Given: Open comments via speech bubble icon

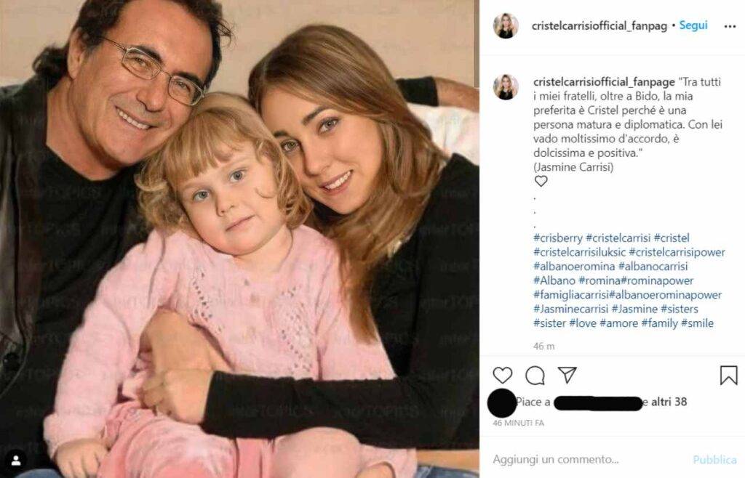Looking at the screenshot, I should [x=535, y=375].
